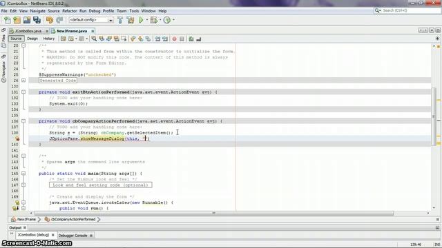The width and height of the screenshot is (442, 248).
Task: Click the Redo toolbar icon
Action: pyautogui.click(x=59, y=20)
